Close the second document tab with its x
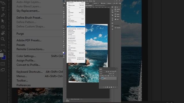This screenshot has width=184, height=103. pos(107,6)
